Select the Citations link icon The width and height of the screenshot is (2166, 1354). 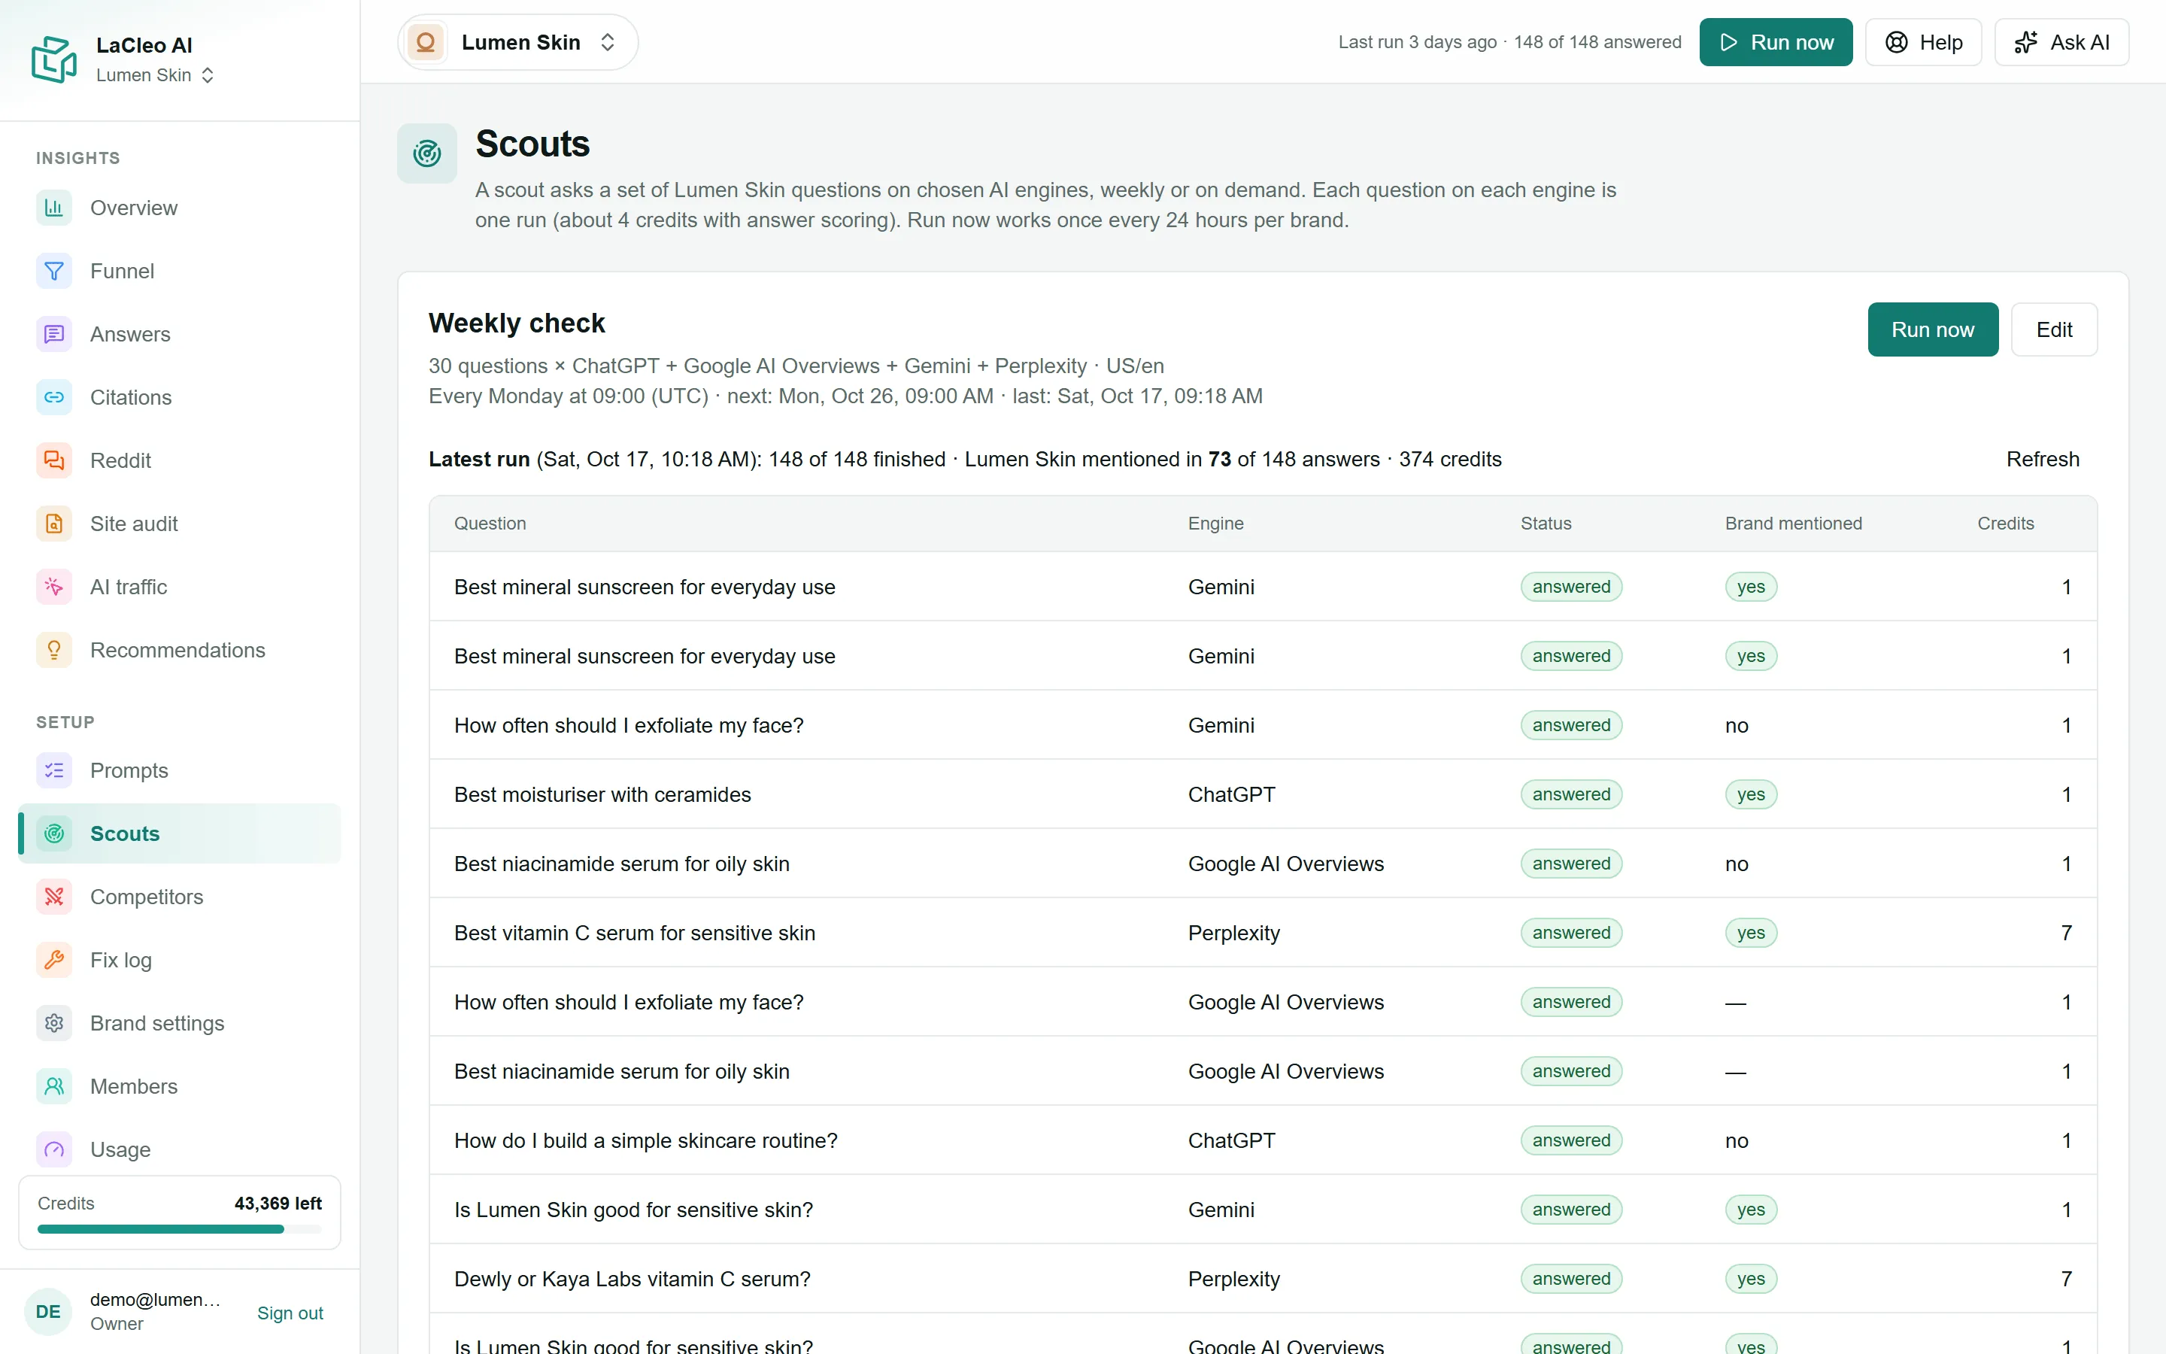53,398
